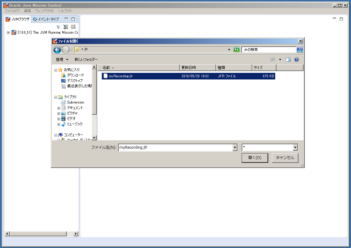
Task: Open dialog help via the question mark icon
Action: pos(296,59)
